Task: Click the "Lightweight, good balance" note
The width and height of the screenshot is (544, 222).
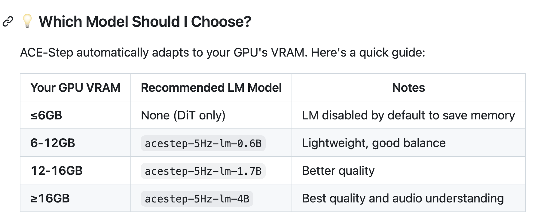Action: (x=374, y=143)
